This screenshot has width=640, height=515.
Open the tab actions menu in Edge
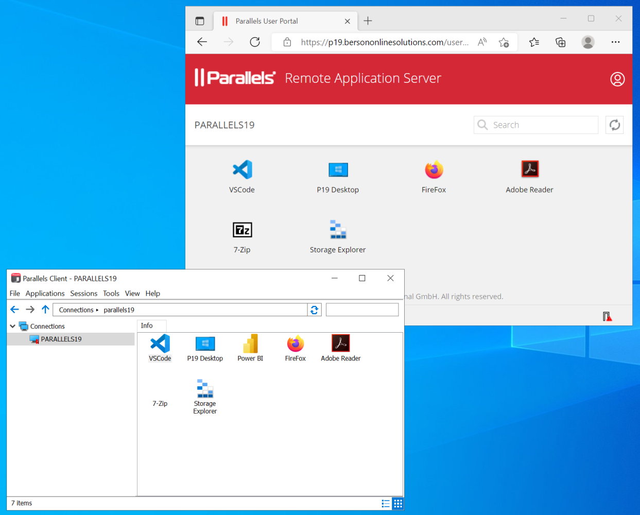200,21
